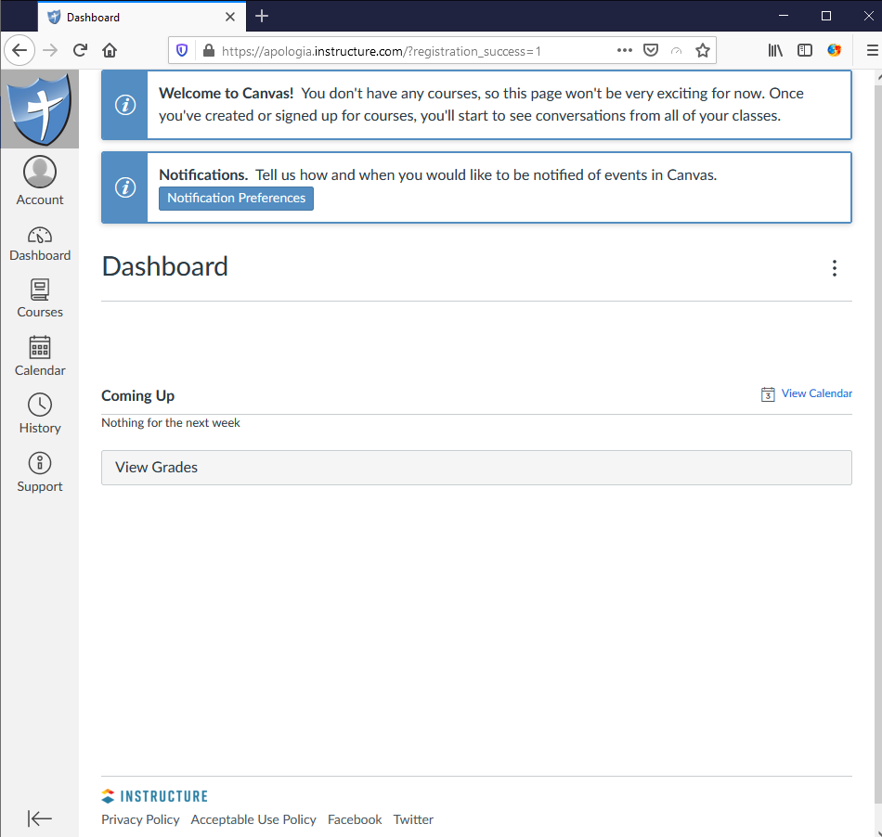This screenshot has height=837, width=882.
Task: Collapse the left navigation sidebar
Action: [39, 818]
